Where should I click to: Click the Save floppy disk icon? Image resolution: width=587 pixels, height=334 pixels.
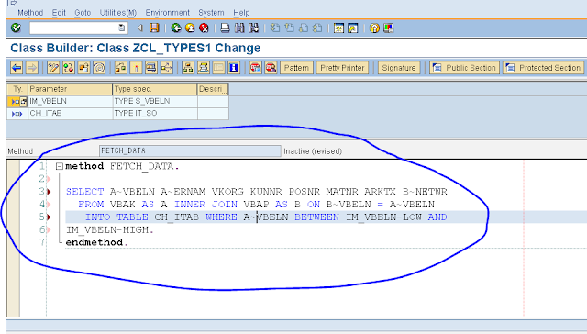pyautogui.click(x=154, y=28)
